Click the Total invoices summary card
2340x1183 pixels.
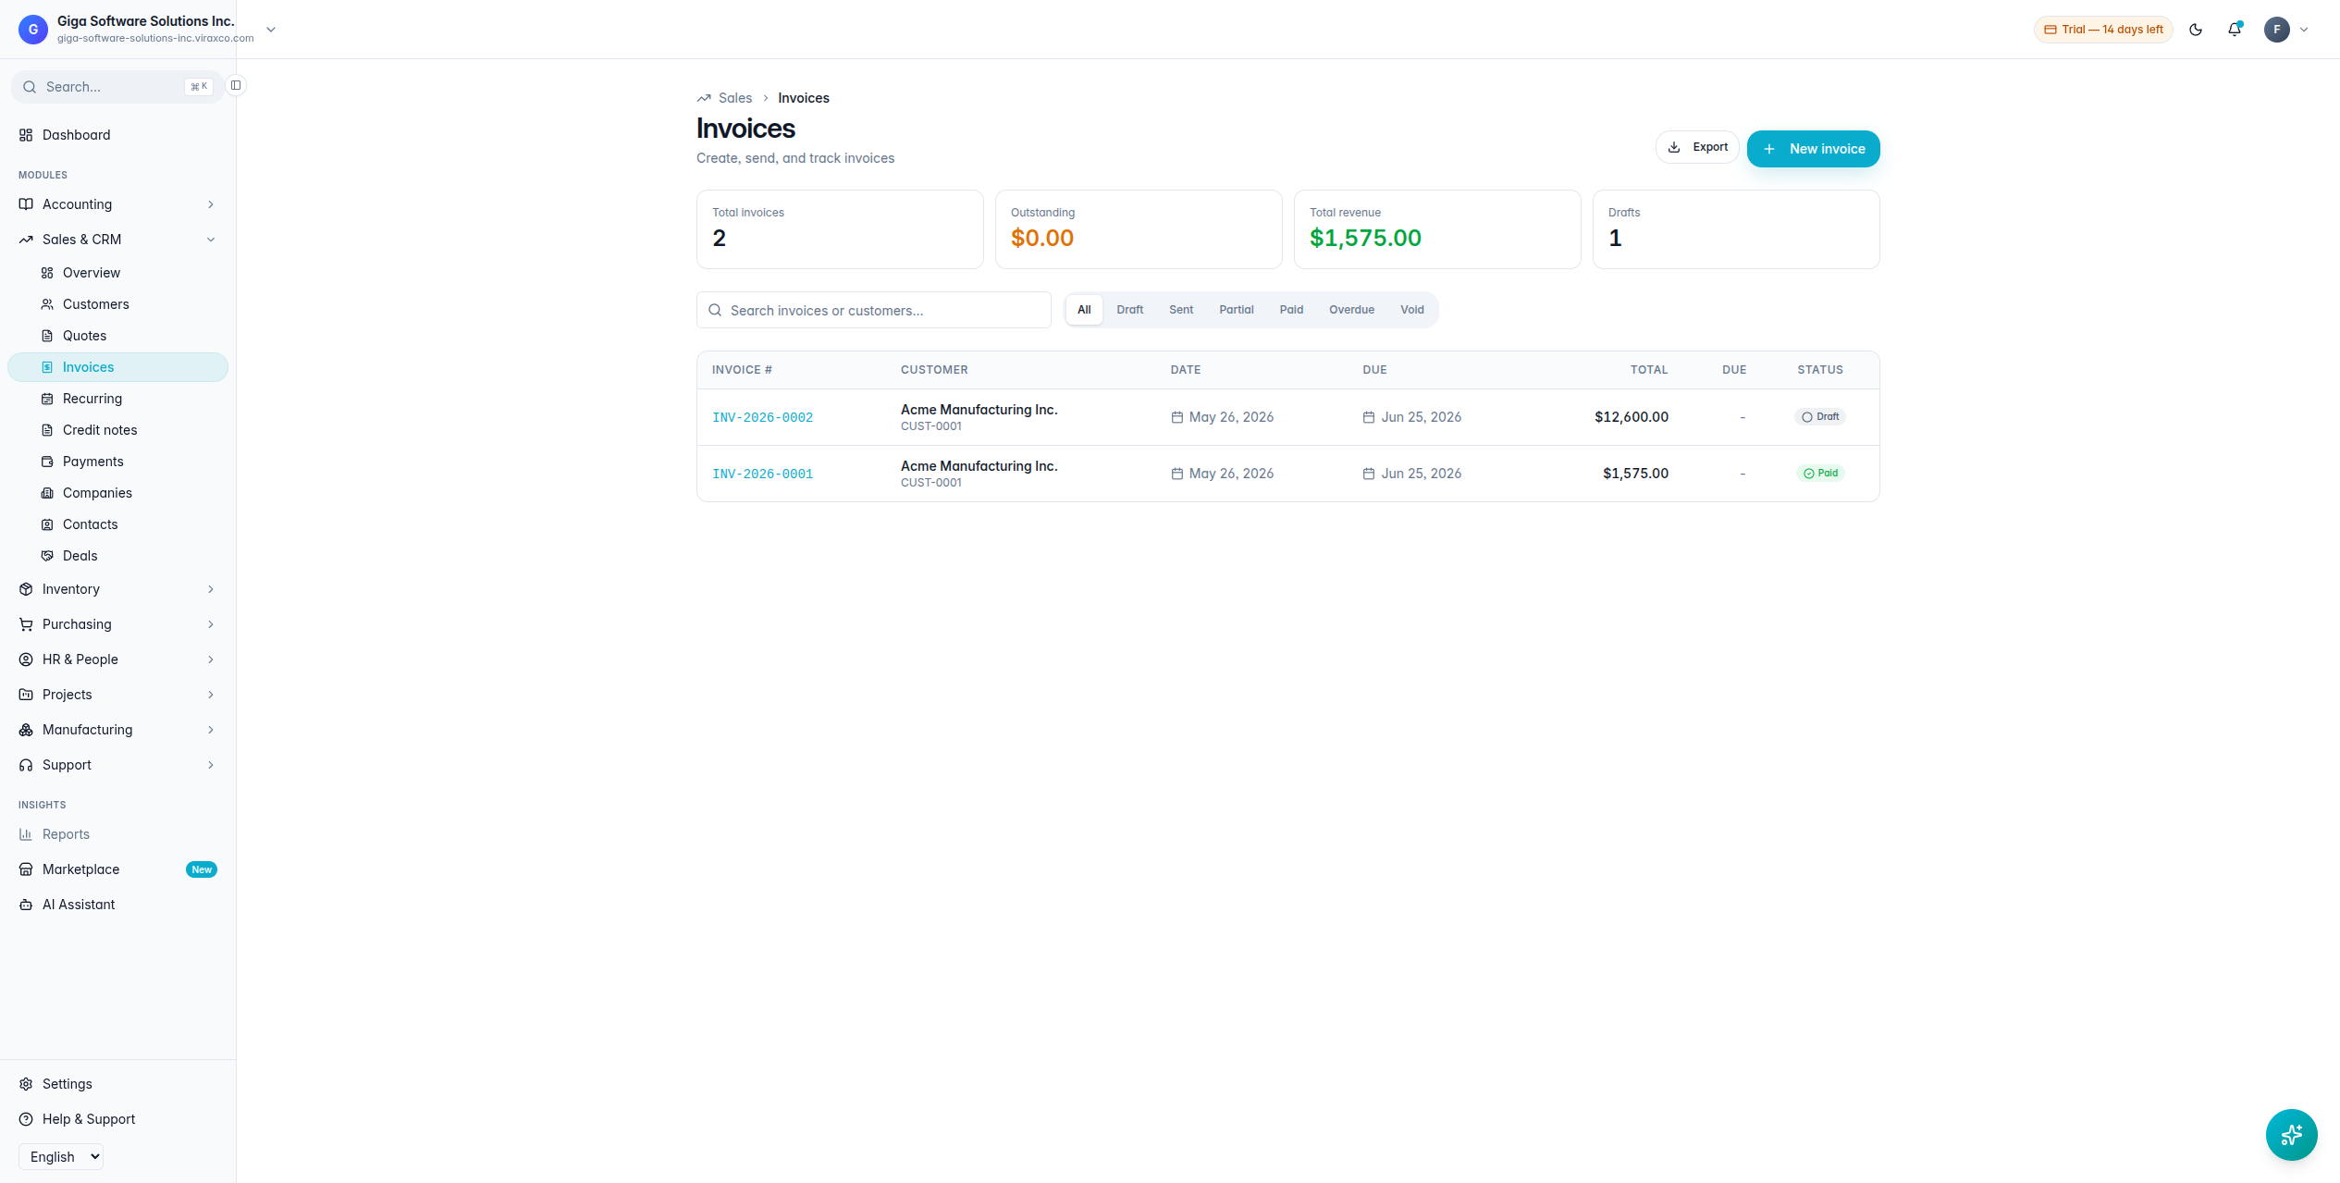tap(840, 229)
